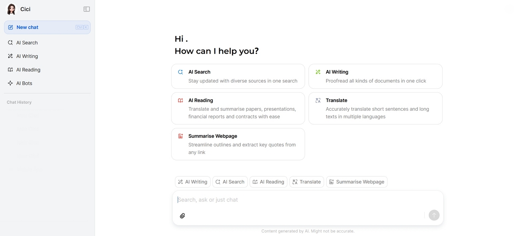The width and height of the screenshot is (521, 236).
Task: Collapse the sidebar with the panel icon
Action: click(87, 9)
